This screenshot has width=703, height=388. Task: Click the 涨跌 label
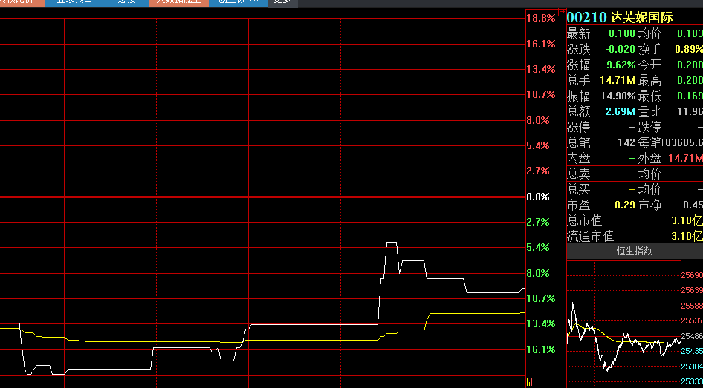tap(579, 49)
